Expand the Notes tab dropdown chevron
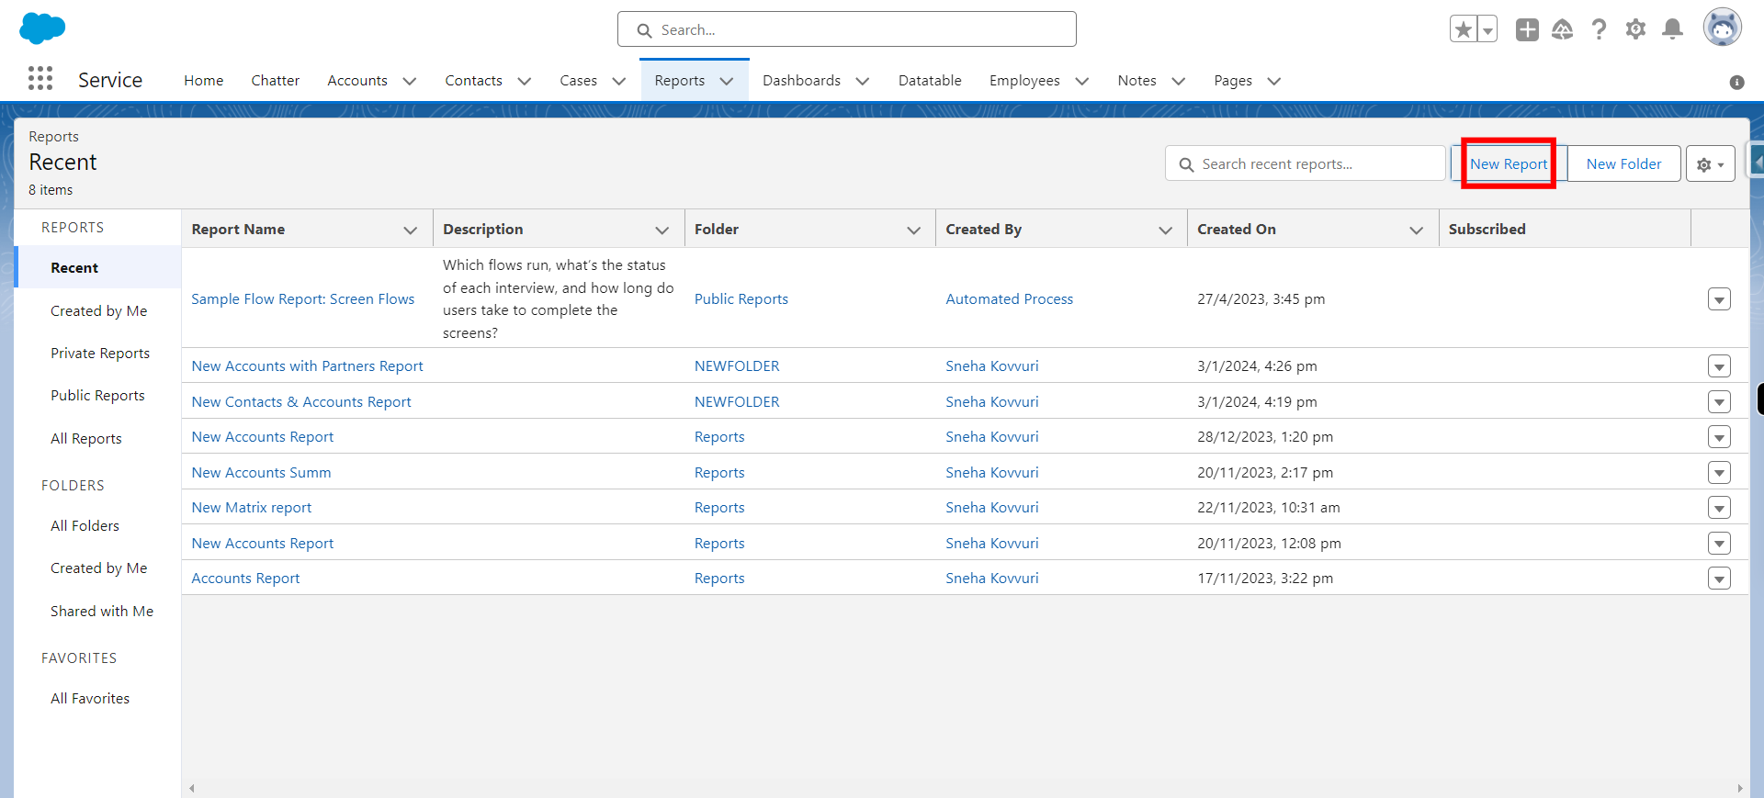The image size is (1764, 798). (1179, 81)
